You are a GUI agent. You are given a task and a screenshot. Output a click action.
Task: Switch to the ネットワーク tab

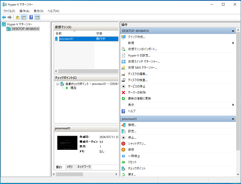coord(84,167)
